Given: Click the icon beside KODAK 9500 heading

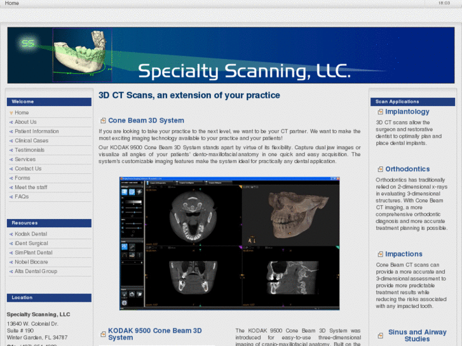Looking at the screenshot, I should point(103,334).
